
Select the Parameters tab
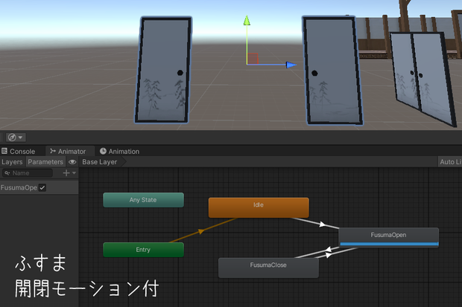45,162
